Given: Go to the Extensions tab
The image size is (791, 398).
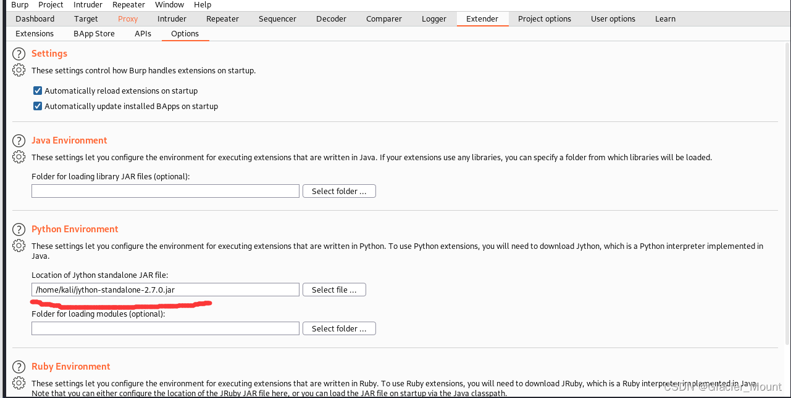Looking at the screenshot, I should [34, 33].
